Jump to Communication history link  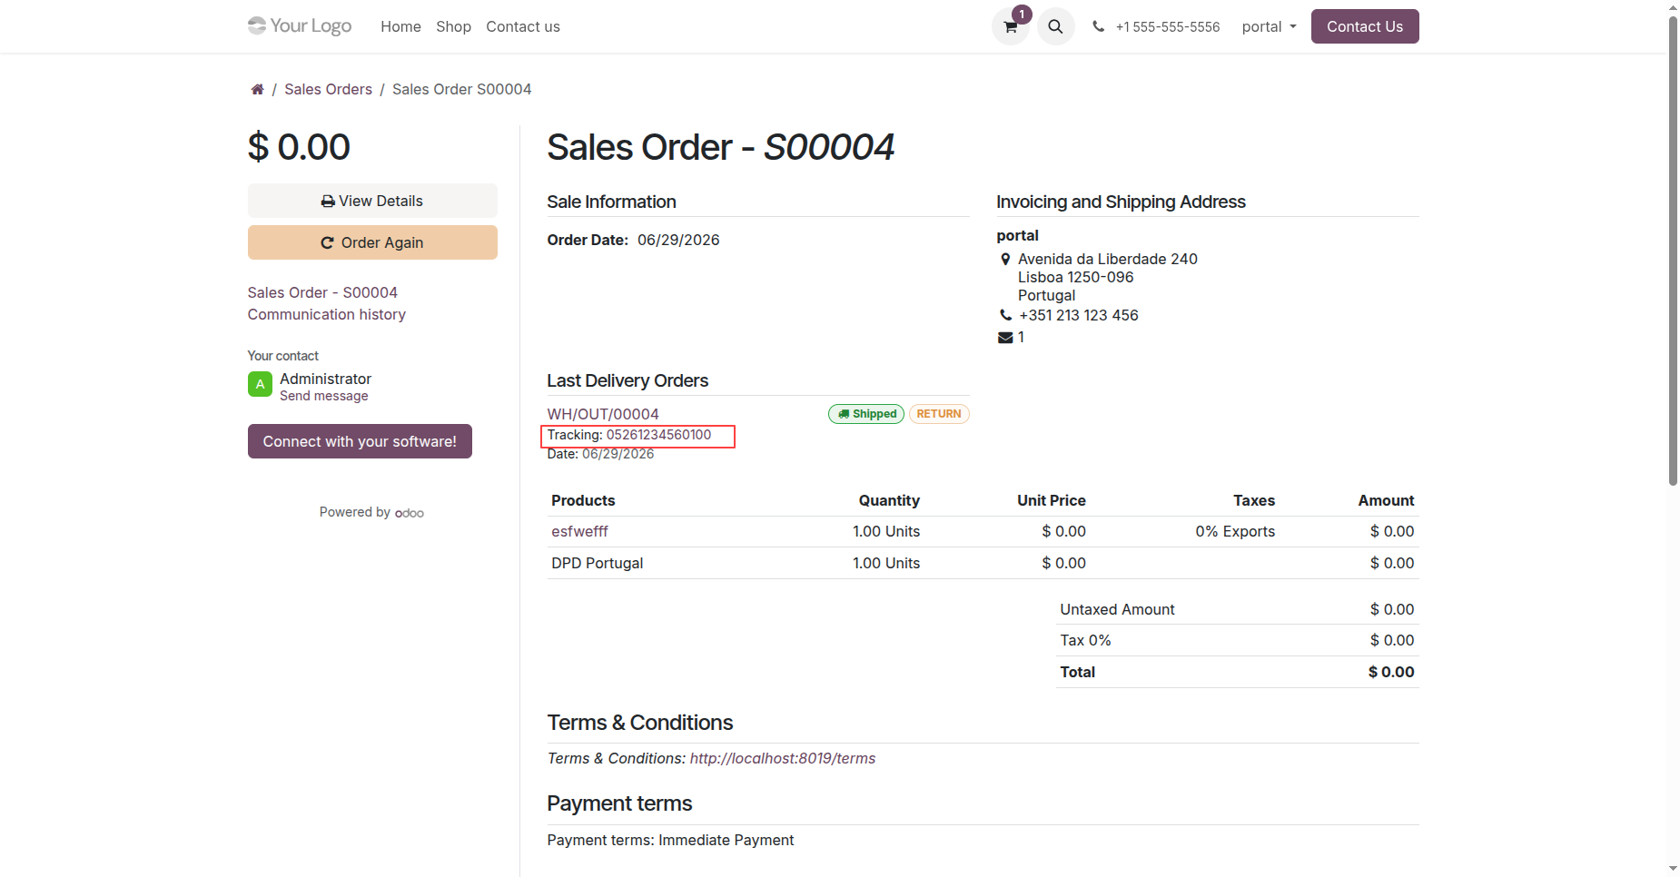[x=326, y=314]
